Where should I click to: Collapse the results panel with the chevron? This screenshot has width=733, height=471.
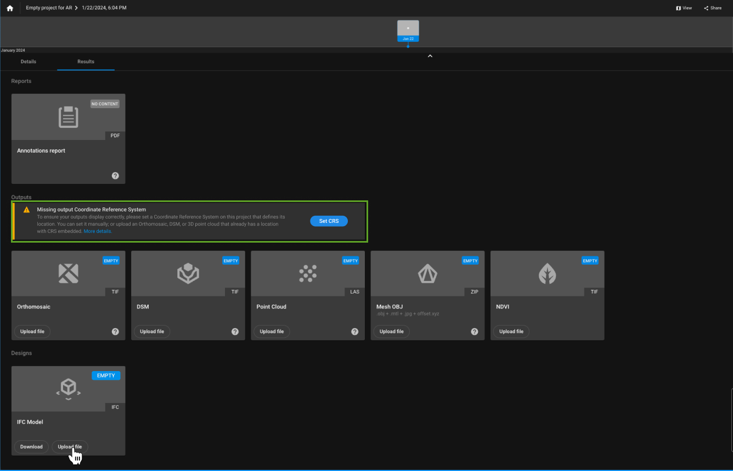tap(430, 55)
